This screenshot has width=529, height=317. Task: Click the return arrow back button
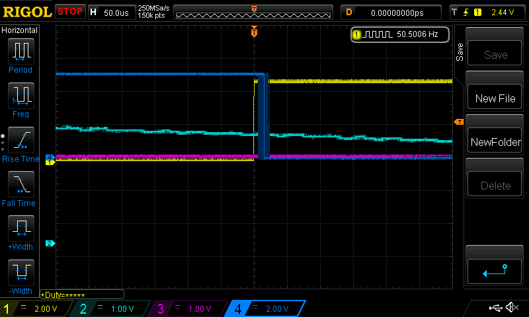[495, 270]
